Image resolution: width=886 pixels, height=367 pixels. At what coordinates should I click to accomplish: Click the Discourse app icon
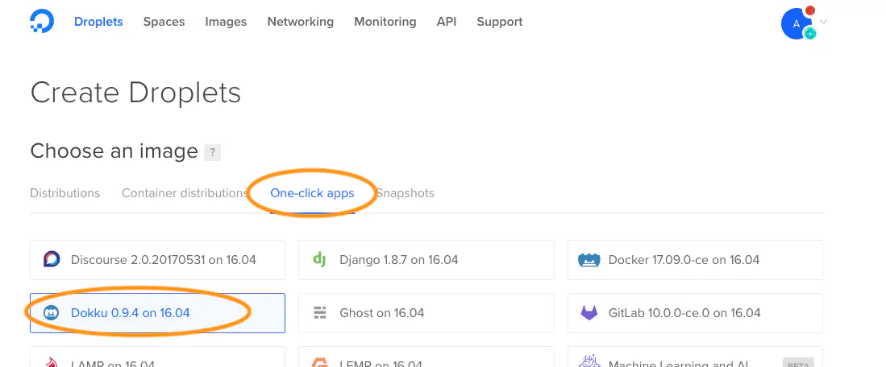coord(52,260)
